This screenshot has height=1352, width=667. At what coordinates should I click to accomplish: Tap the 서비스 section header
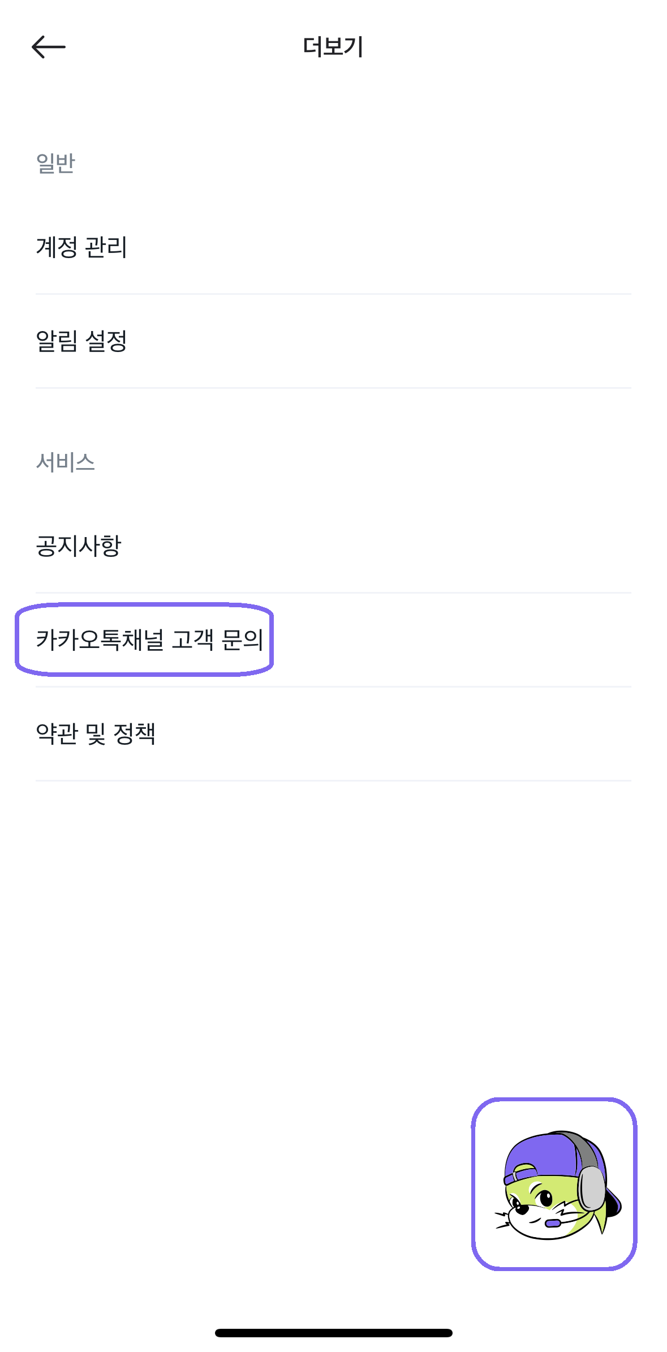[66, 462]
